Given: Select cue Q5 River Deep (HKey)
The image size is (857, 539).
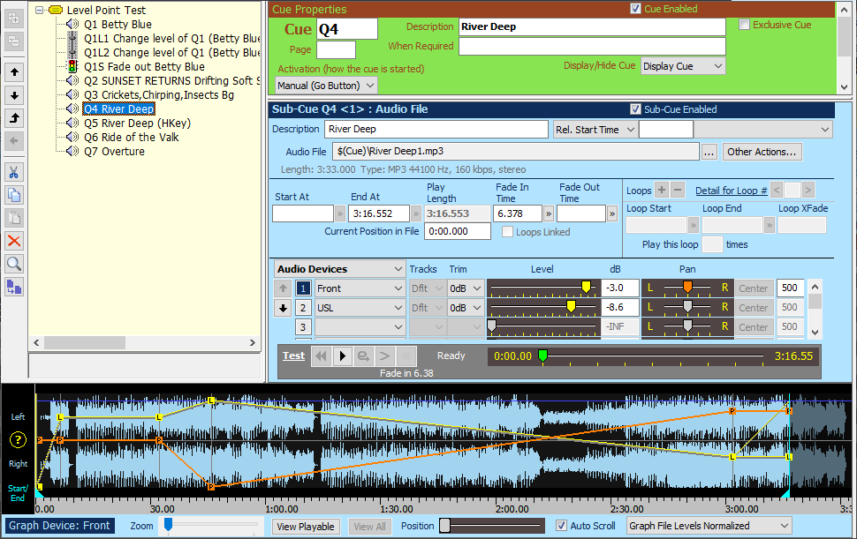Looking at the screenshot, I should pos(137,124).
